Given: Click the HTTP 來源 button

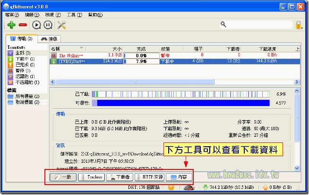Looking at the screenshot, I should click(149, 177).
